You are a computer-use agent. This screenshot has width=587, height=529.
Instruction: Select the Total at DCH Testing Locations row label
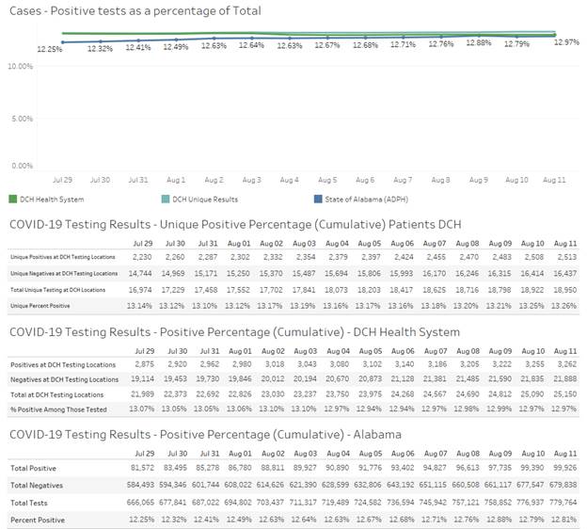(56, 395)
